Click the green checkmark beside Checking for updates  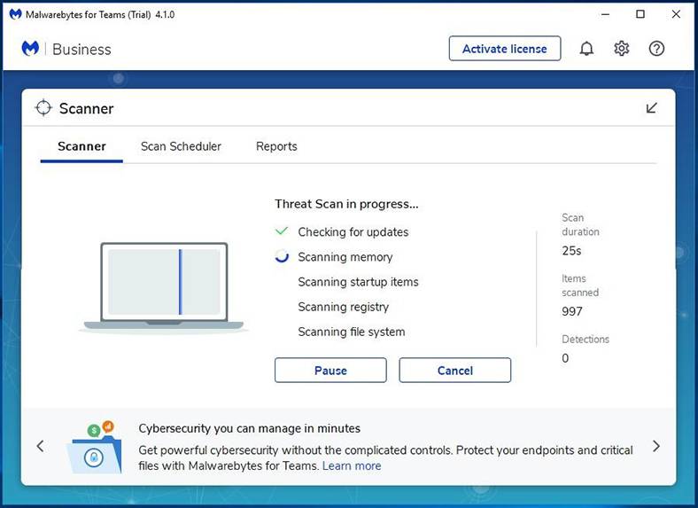pos(282,231)
